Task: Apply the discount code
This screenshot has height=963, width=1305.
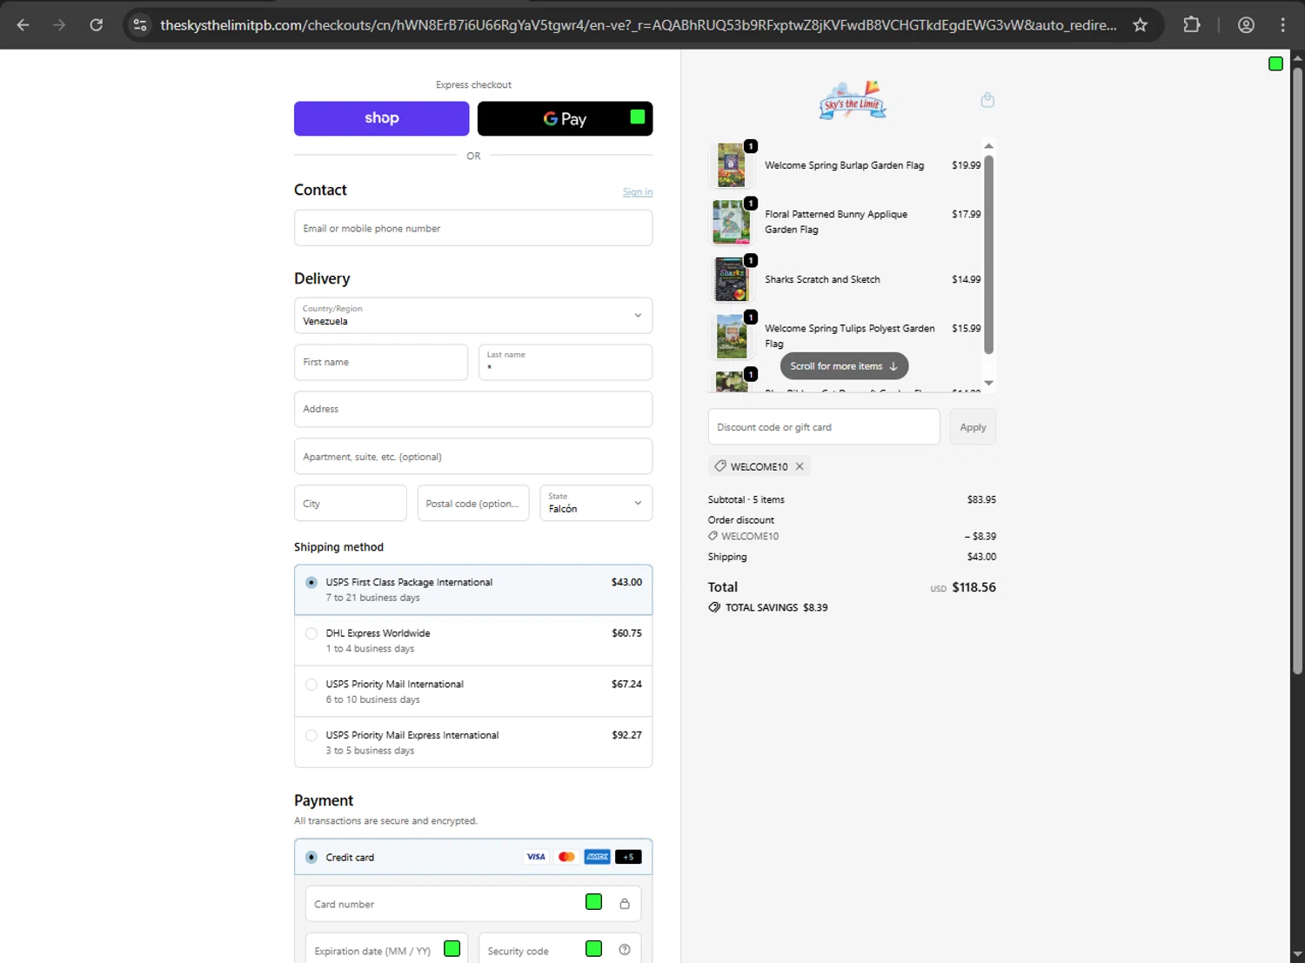Action: [973, 427]
